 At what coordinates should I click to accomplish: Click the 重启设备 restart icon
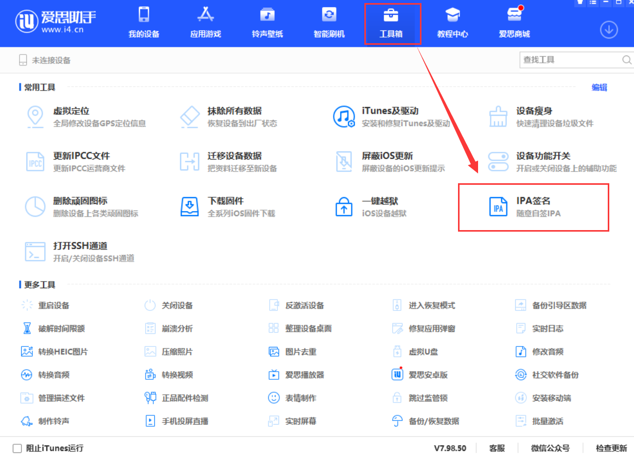(x=27, y=305)
